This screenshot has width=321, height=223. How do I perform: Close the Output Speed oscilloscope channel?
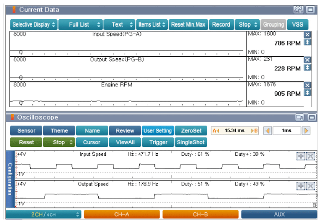pos(310,186)
